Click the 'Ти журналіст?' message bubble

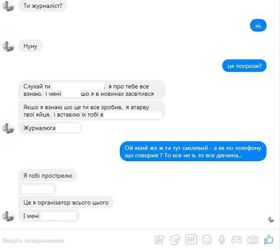pyautogui.click(x=43, y=6)
